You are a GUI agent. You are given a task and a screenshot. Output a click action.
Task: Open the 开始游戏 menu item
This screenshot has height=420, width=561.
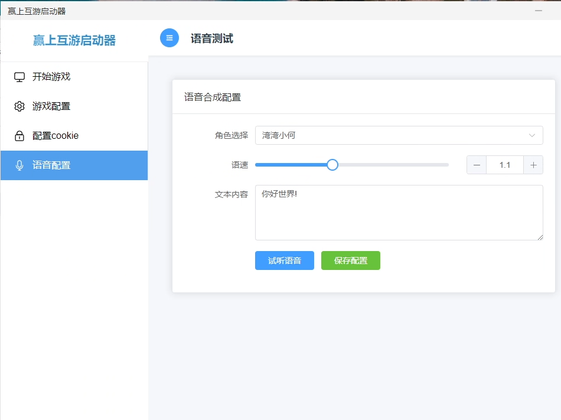click(51, 77)
